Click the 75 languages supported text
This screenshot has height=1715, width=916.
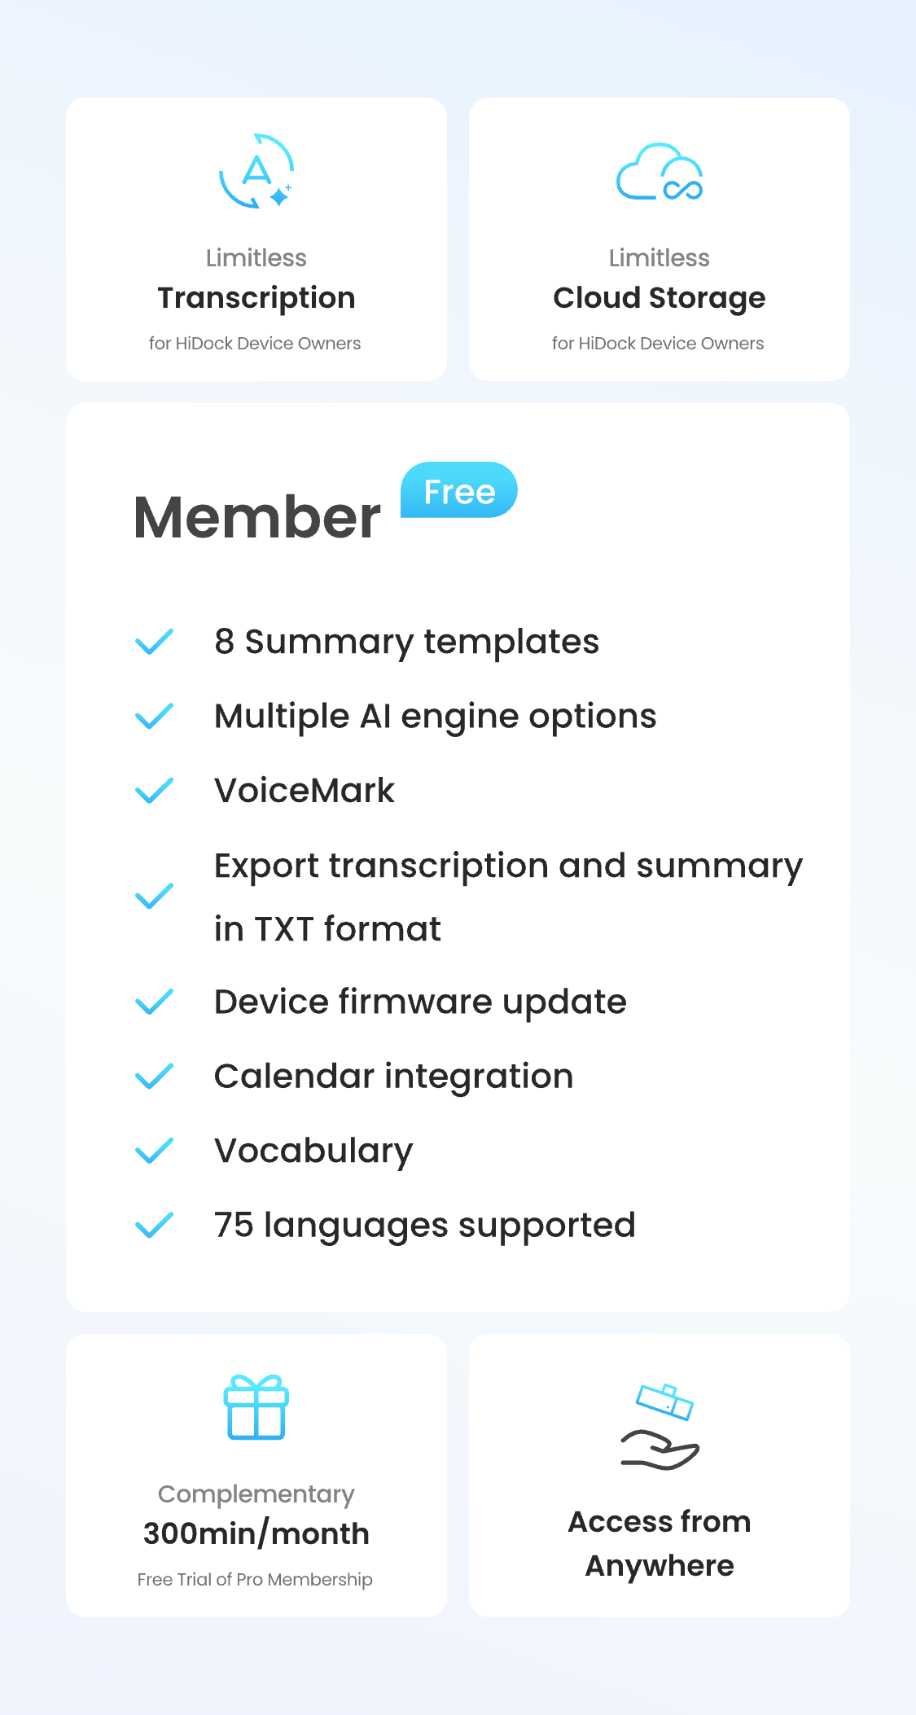pyautogui.click(x=424, y=1225)
